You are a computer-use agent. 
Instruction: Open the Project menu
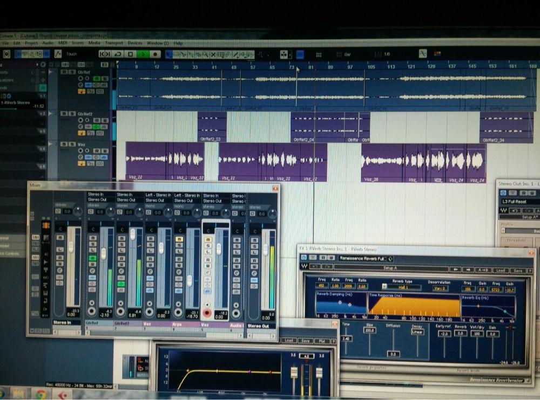click(31, 43)
